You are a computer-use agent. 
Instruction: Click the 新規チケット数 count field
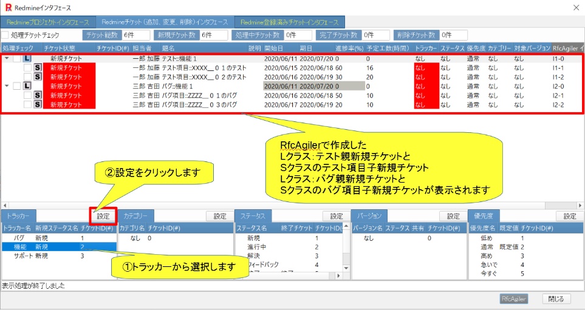[213, 35]
